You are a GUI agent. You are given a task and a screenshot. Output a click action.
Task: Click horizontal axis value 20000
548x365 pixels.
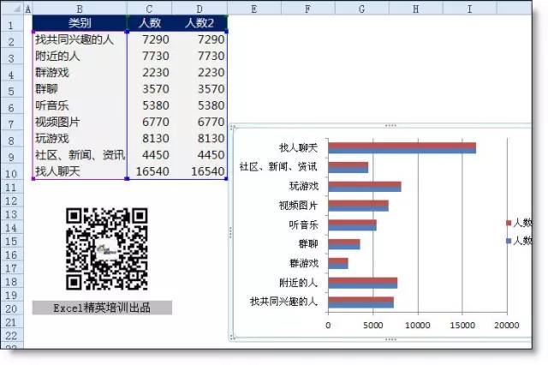(x=507, y=325)
